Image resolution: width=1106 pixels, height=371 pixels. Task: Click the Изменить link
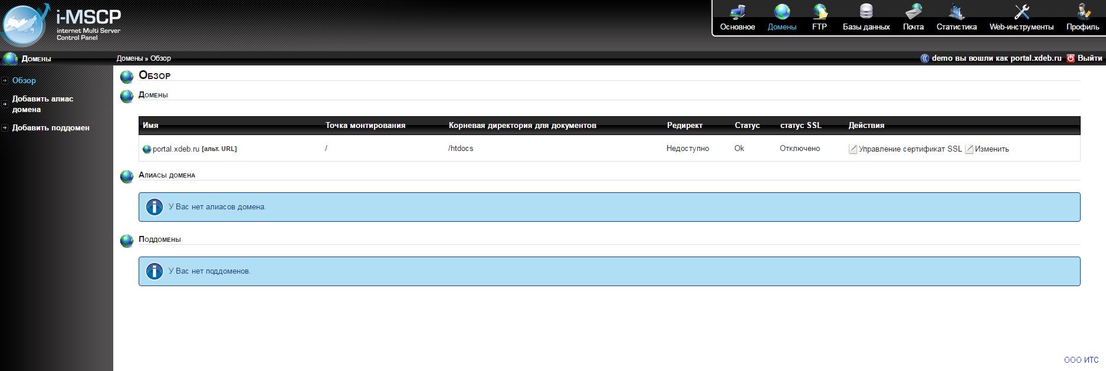[992, 149]
